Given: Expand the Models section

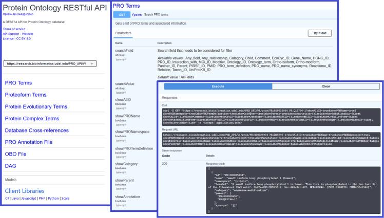Looking at the screenshot, I should (10, 179).
